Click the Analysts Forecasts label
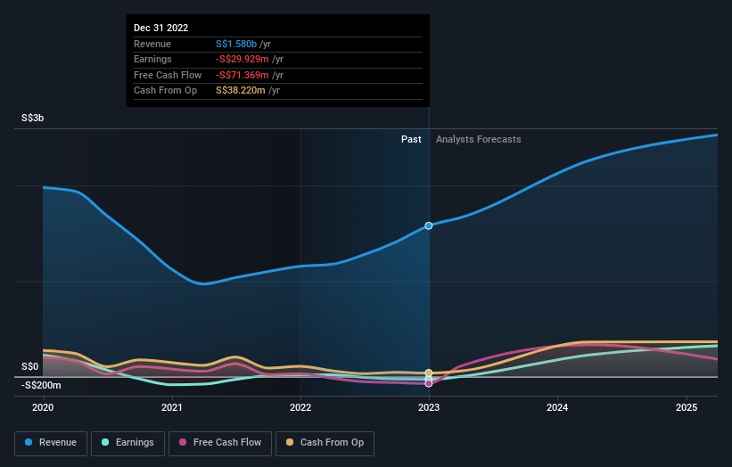The image size is (732, 467). coord(479,140)
